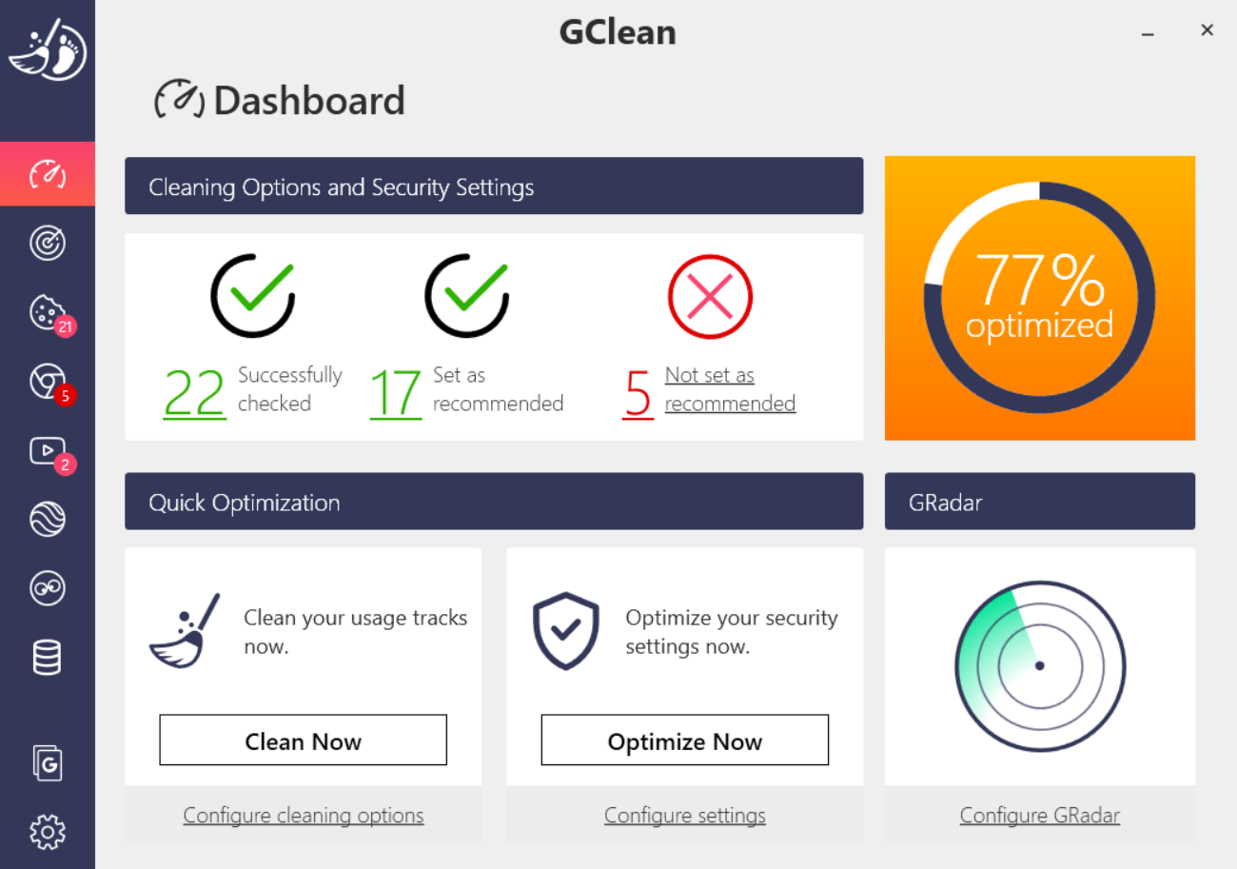The height and width of the screenshot is (869, 1237).
Task: Click the GRadar panel header
Action: [1040, 502]
